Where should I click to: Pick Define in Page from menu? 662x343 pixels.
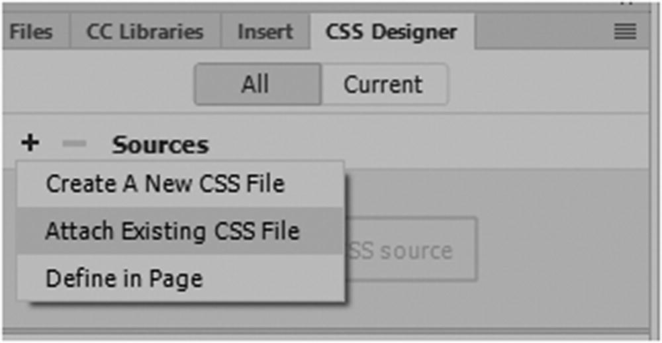[124, 279]
